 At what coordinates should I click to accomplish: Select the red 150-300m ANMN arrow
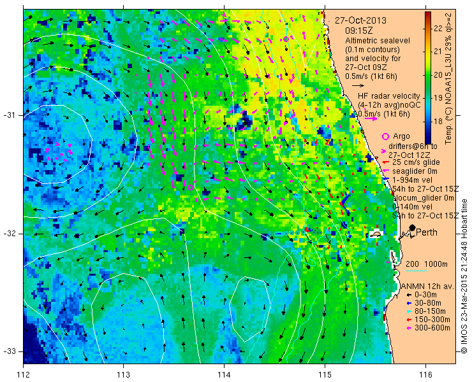click(x=409, y=320)
